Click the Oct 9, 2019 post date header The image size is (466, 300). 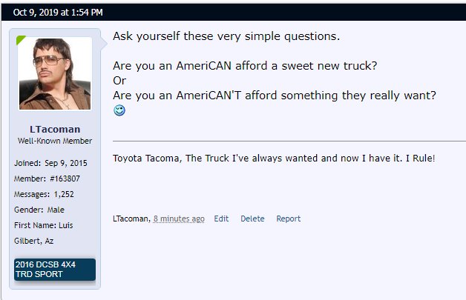click(58, 12)
